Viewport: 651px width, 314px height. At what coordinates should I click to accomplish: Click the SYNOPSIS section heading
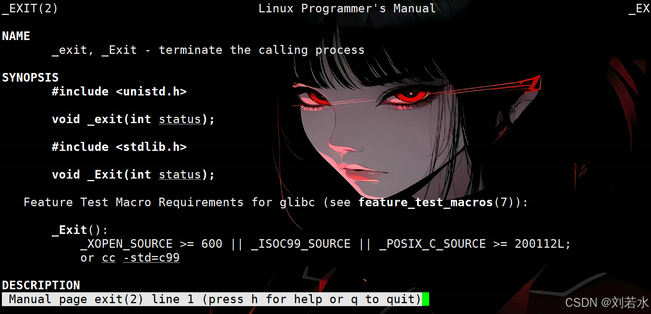pyautogui.click(x=30, y=77)
